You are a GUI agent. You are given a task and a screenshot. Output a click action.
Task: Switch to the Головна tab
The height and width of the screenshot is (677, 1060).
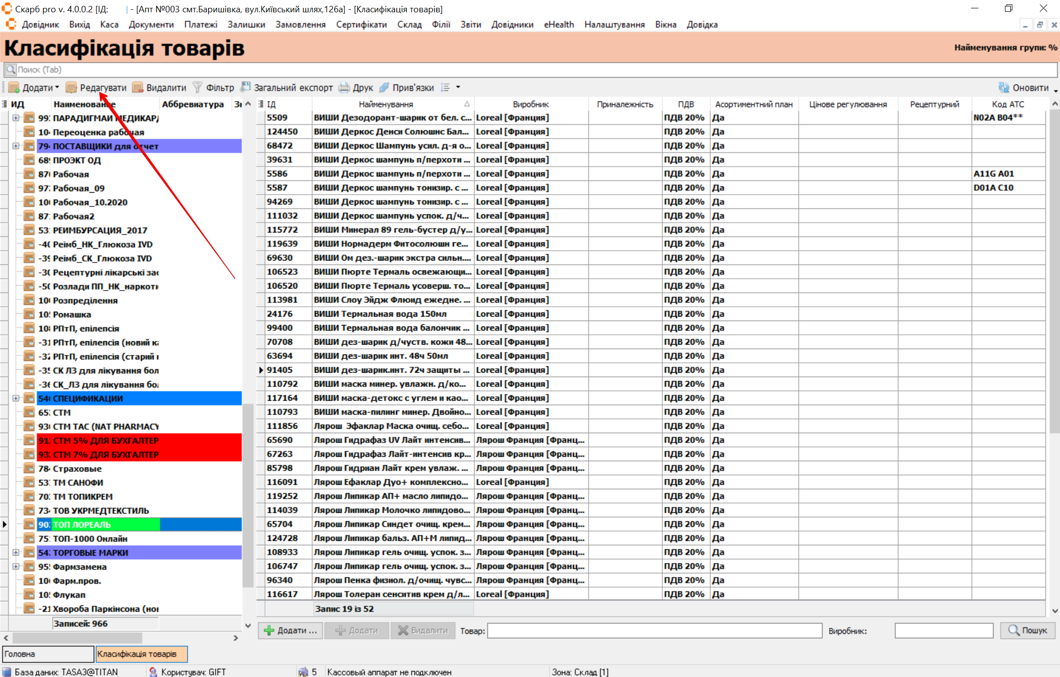[x=48, y=654]
